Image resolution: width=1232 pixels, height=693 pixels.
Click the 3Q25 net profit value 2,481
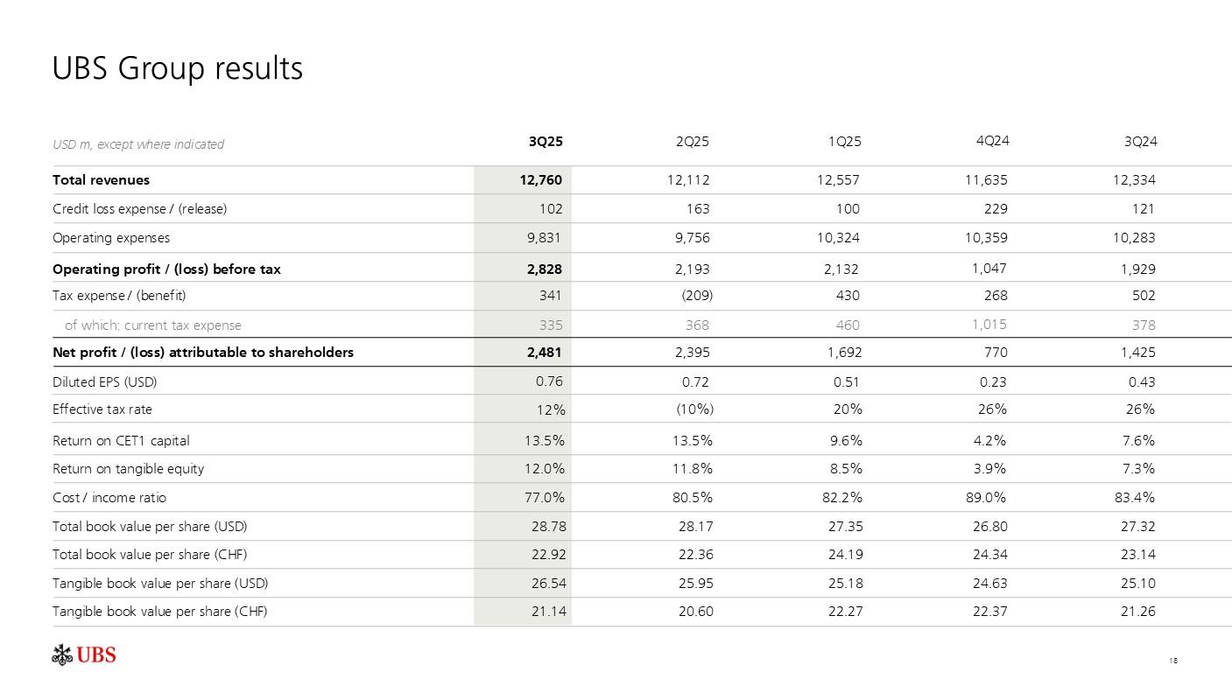543,353
